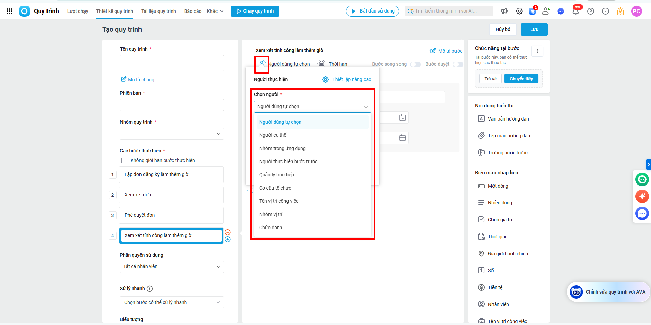Click the add user icon
This screenshot has height=325, width=651.
point(546,11)
